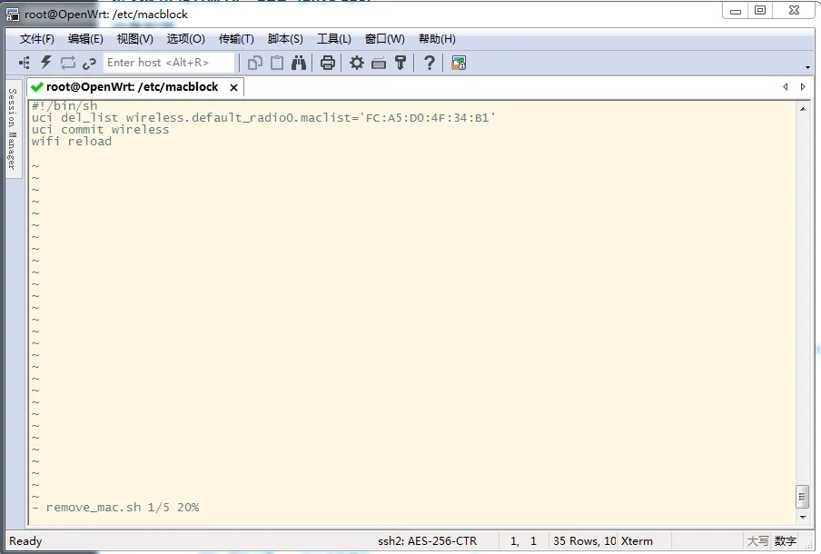Click the Print icon

[x=328, y=63]
